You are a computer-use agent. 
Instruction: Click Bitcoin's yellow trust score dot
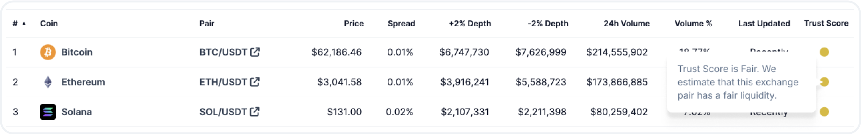tap(824, 52)
